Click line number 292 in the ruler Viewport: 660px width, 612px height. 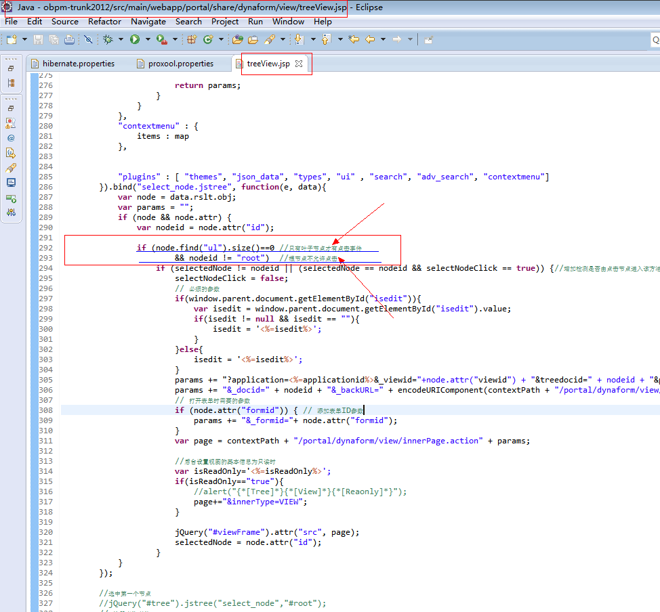(x=46, y=248)
